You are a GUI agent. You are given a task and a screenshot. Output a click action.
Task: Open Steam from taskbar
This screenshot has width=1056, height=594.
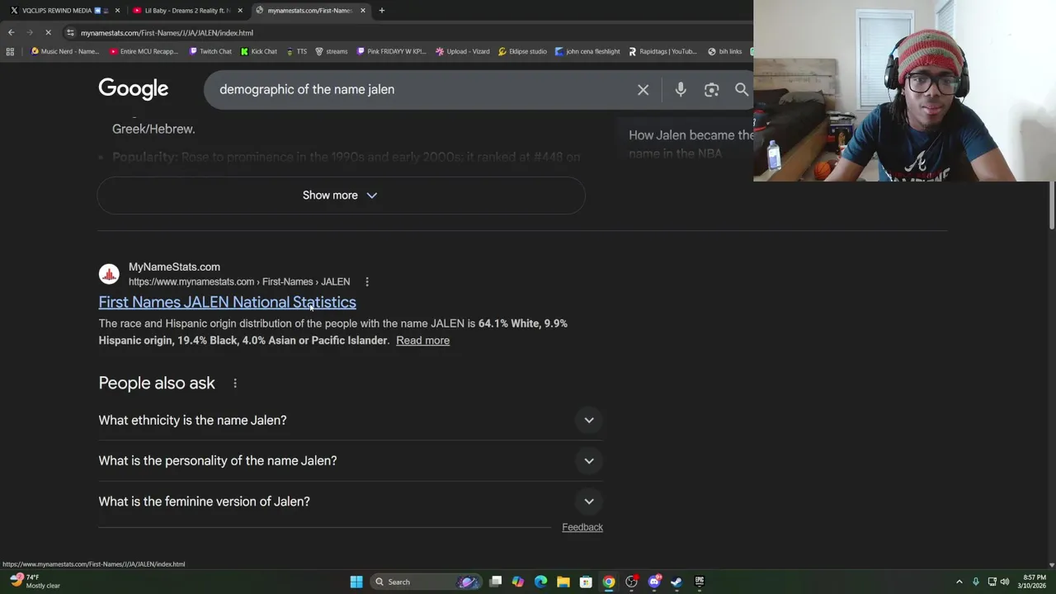coord(676,582)
